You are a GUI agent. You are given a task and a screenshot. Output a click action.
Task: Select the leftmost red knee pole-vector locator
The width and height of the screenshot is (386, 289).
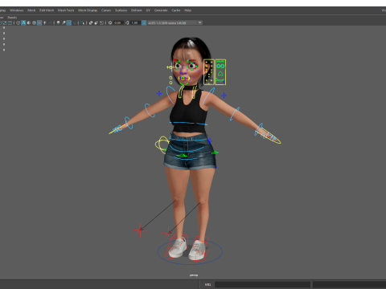(x=140, y=230)
